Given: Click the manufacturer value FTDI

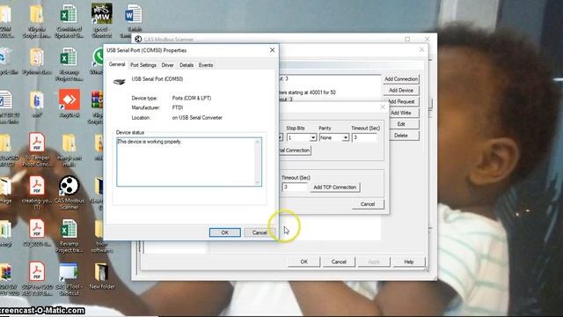Looking at the screenshot, I should coord(178,107).
